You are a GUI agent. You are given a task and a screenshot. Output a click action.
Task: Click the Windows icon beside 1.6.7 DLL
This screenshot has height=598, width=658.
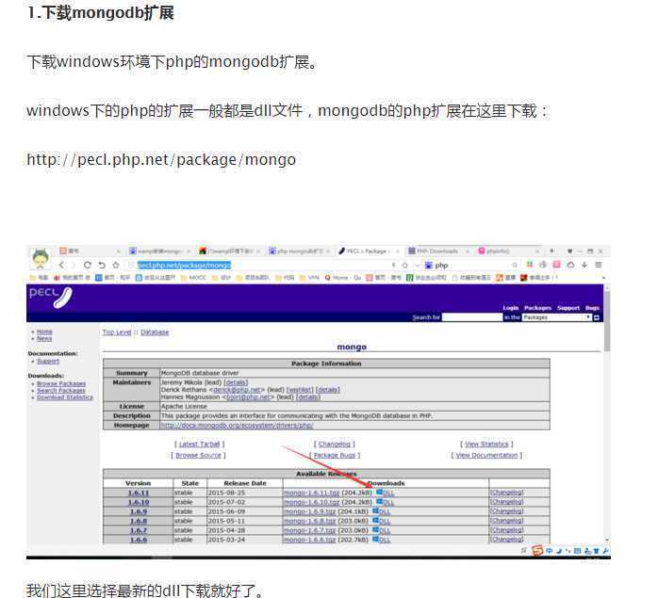point(375,529)
